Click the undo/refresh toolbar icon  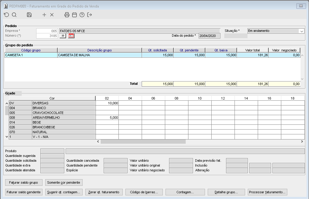7,15
